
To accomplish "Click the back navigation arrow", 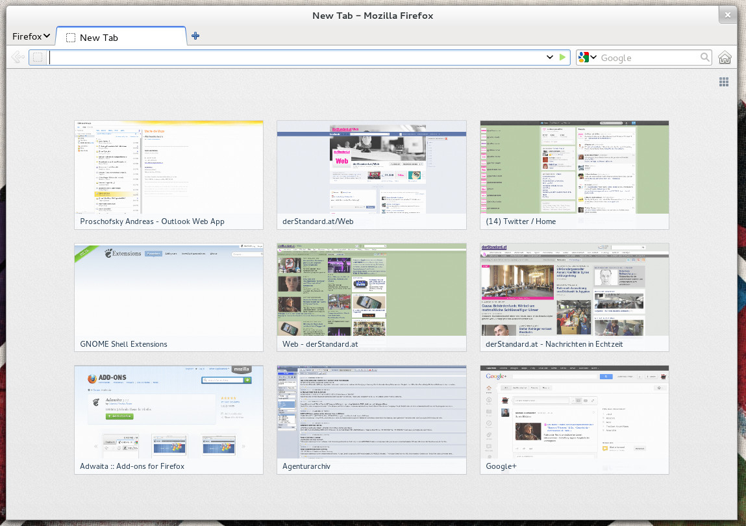I will [x=18, y=58].
